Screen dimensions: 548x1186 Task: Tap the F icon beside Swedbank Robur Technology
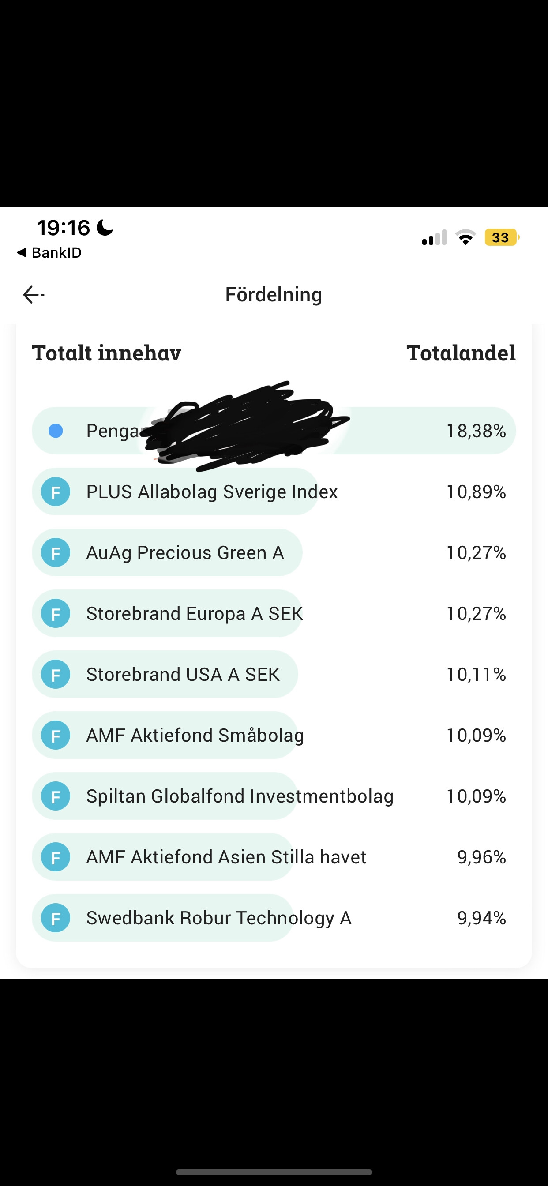coord(56,918)
